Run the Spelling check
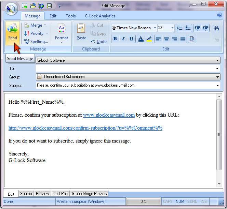Image resolution: width=227 pixels, height=209 pixels. click(36, 42)
